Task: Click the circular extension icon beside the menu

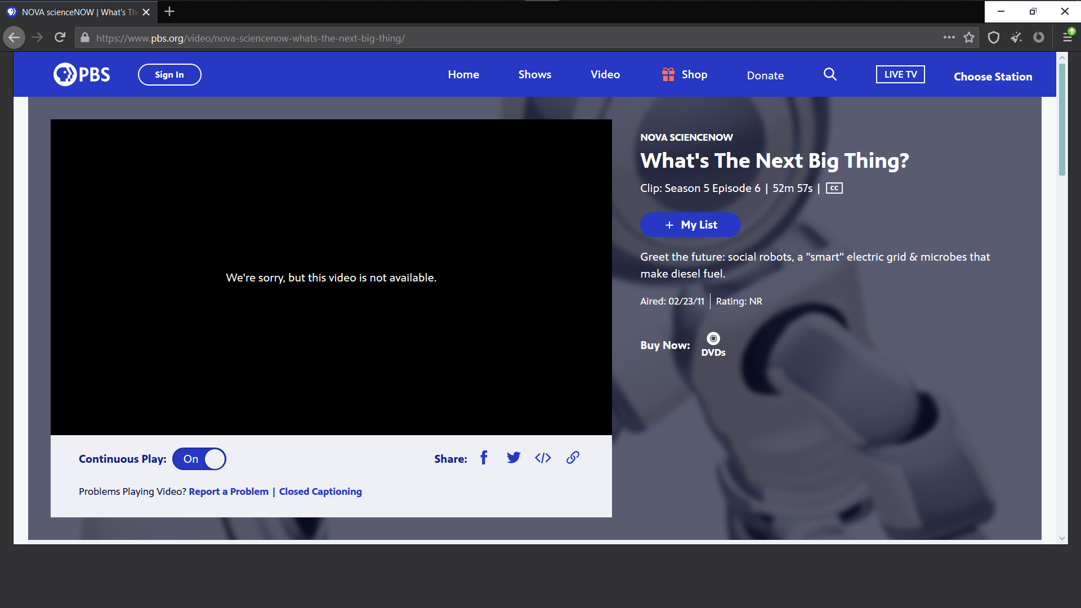Action: (1039, 38)
